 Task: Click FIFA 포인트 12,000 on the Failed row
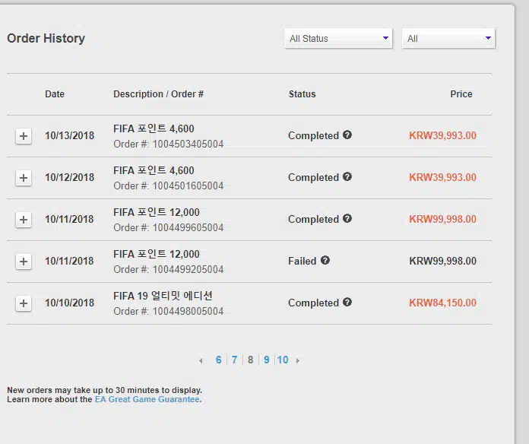coord(157,255)
